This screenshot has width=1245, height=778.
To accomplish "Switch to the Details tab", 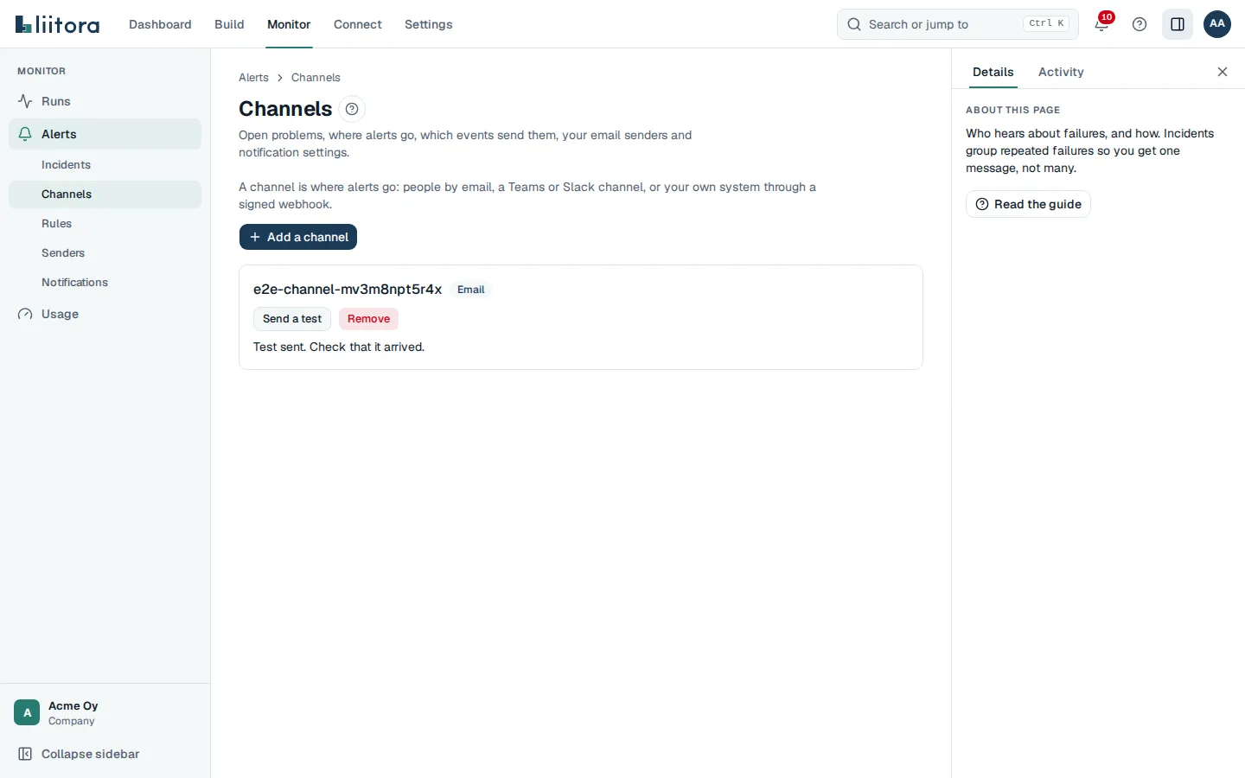I will 993,72.
